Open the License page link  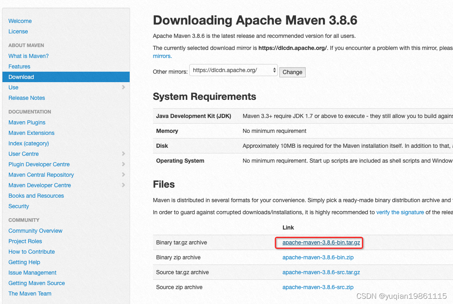[18, 31]
